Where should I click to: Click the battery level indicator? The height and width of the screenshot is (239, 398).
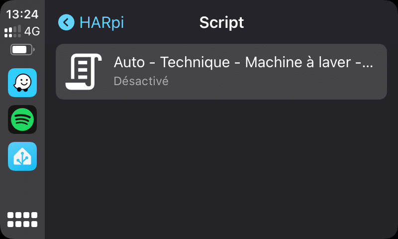click(x=22, y=49)
